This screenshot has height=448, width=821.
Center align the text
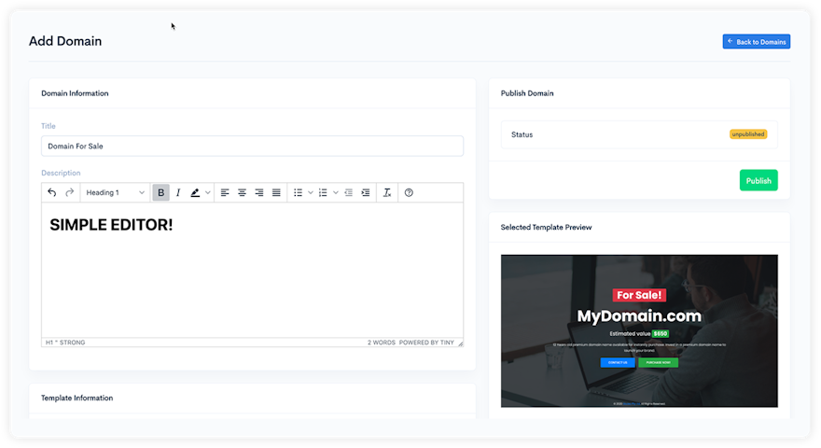pos(242,192)
